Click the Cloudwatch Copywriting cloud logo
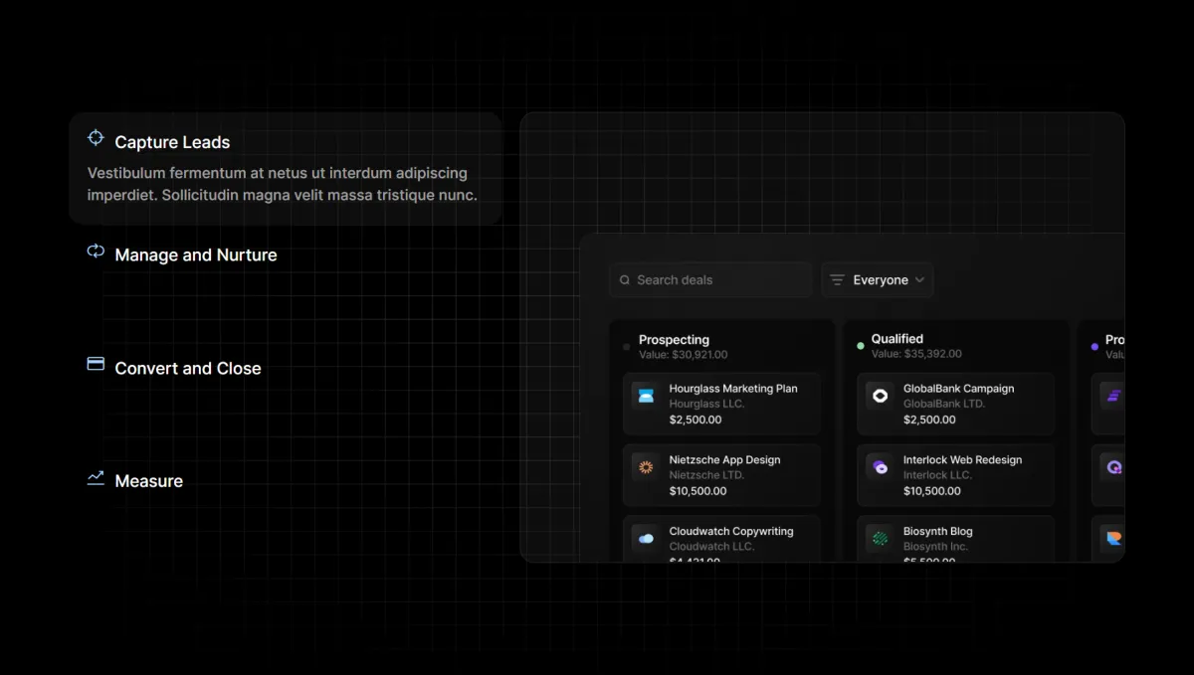 646,539
